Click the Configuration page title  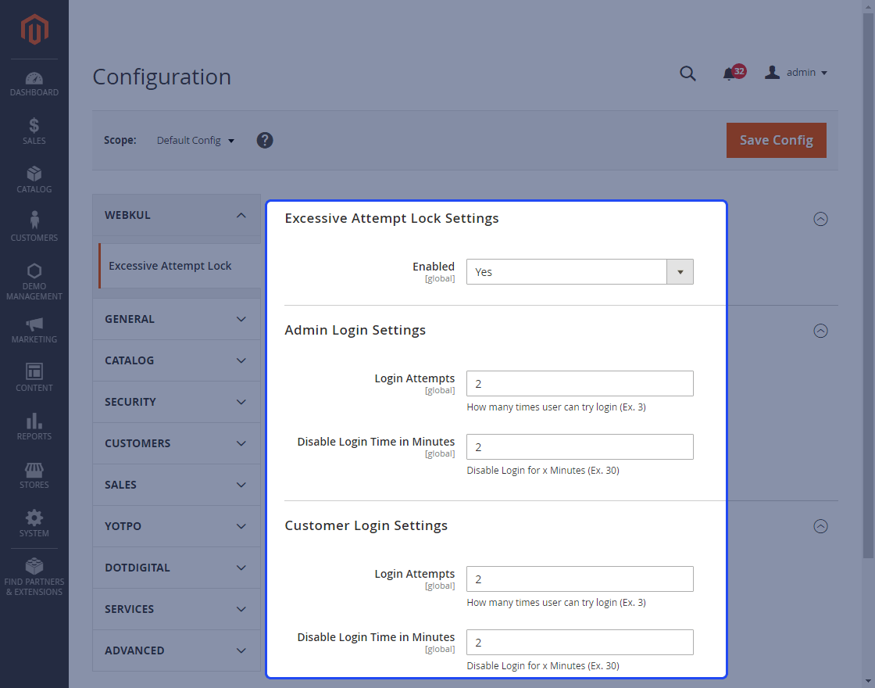pyautogui.click(x=162, y=77)
